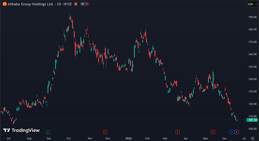Click the green E earnings marker near Sep
The width and height of the screenshot is (259, 141).
(48, 132)
